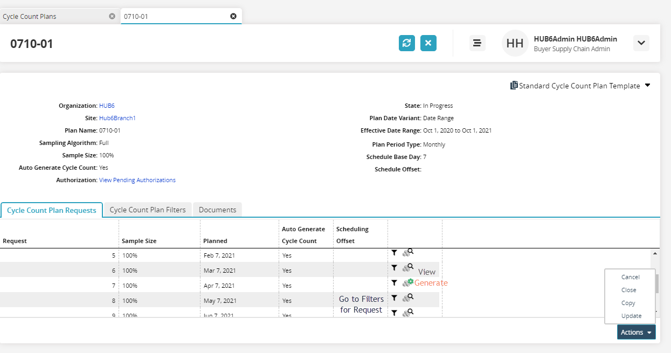Image resolution: width=671 pixels, height=353 pixels.
Task: Click View Pending Authorizations link
Action: coord(137,180)
